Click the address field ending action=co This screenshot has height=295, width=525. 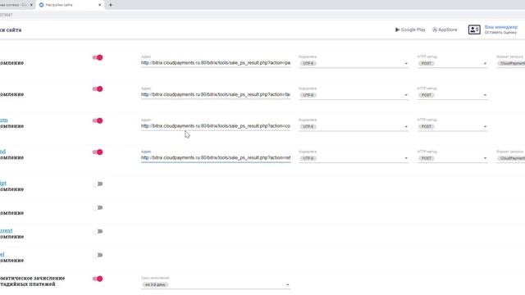(216, 126)
